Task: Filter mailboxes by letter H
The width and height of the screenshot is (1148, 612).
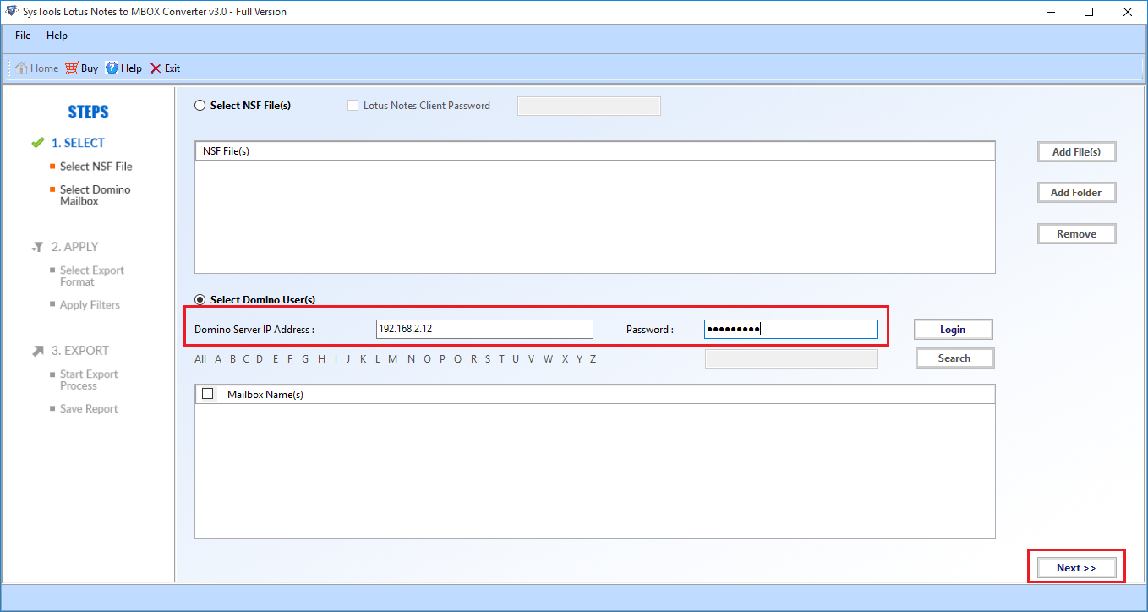Action: [x=321, y=359]
